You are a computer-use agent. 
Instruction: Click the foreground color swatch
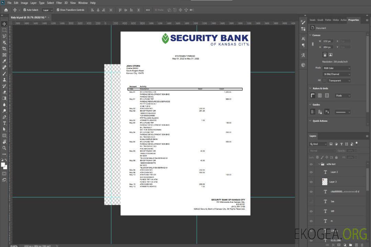point(3,165)
